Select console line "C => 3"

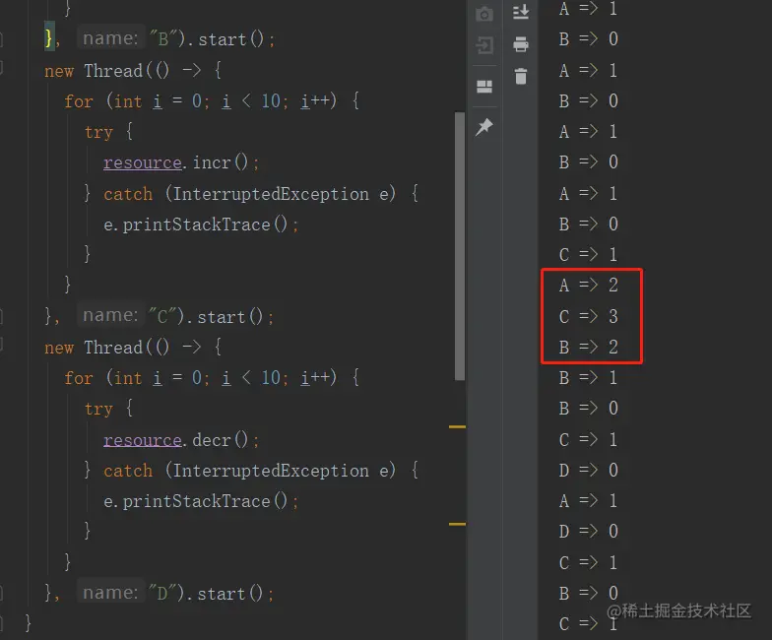click(589, 316)
